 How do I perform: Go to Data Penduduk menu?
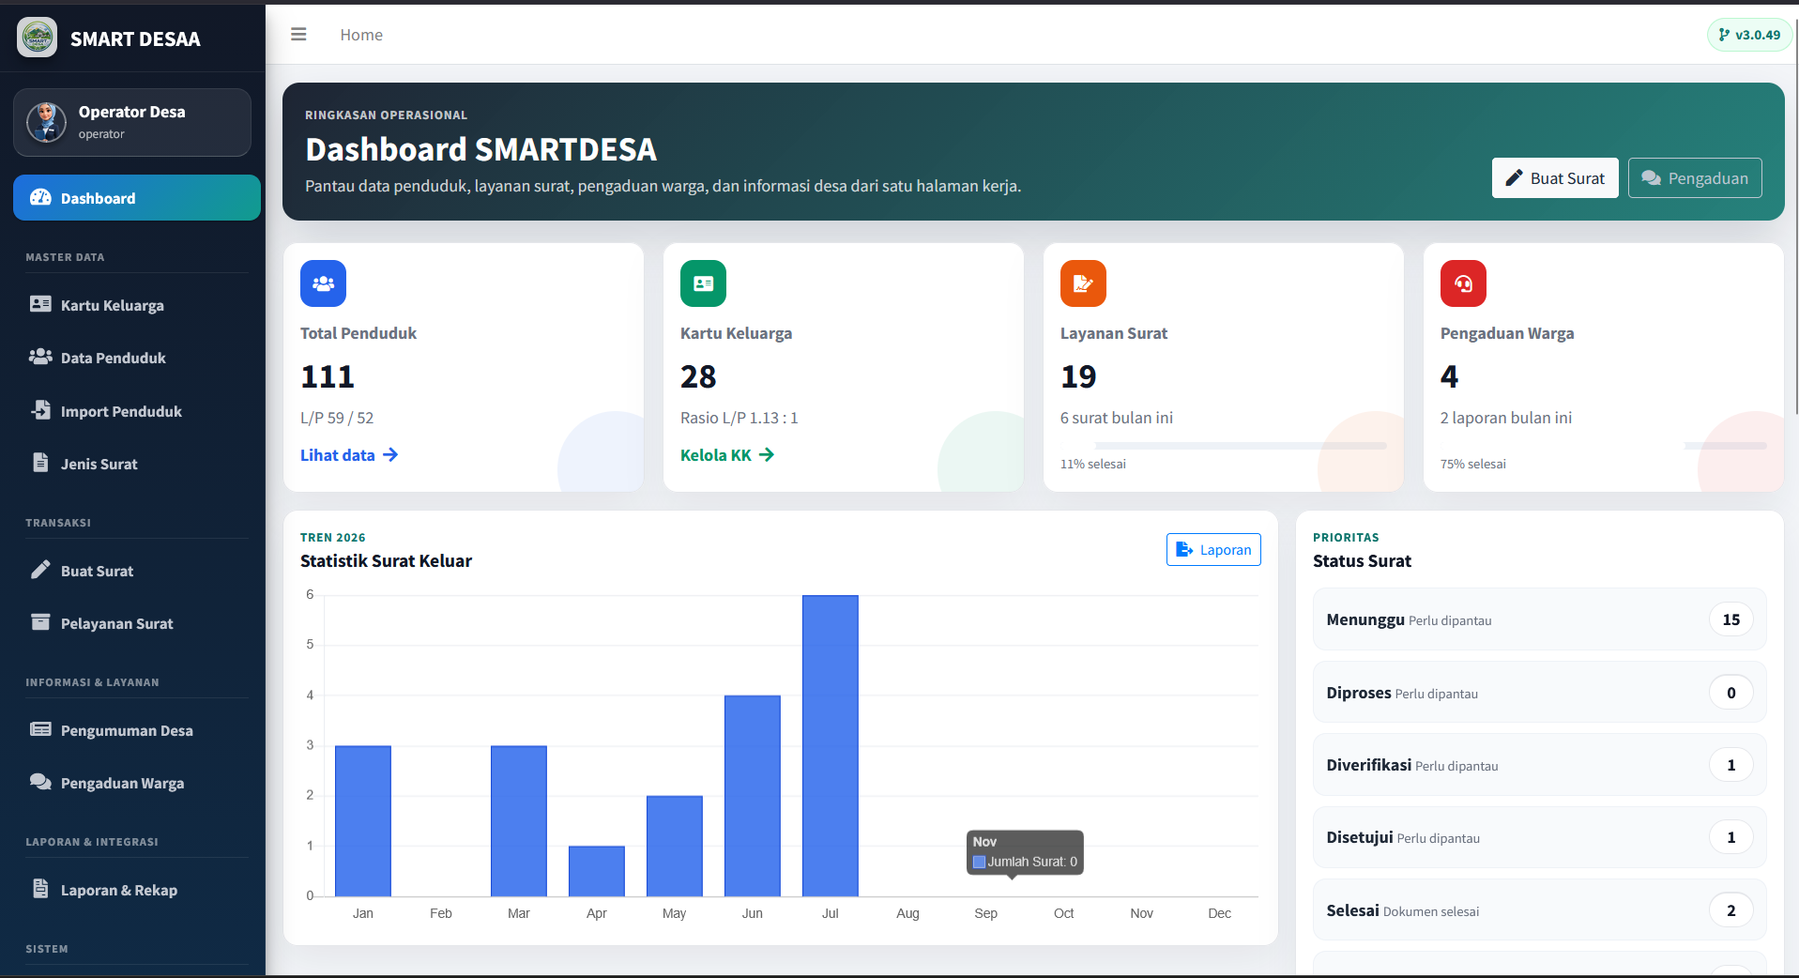(x=137, y=358)
